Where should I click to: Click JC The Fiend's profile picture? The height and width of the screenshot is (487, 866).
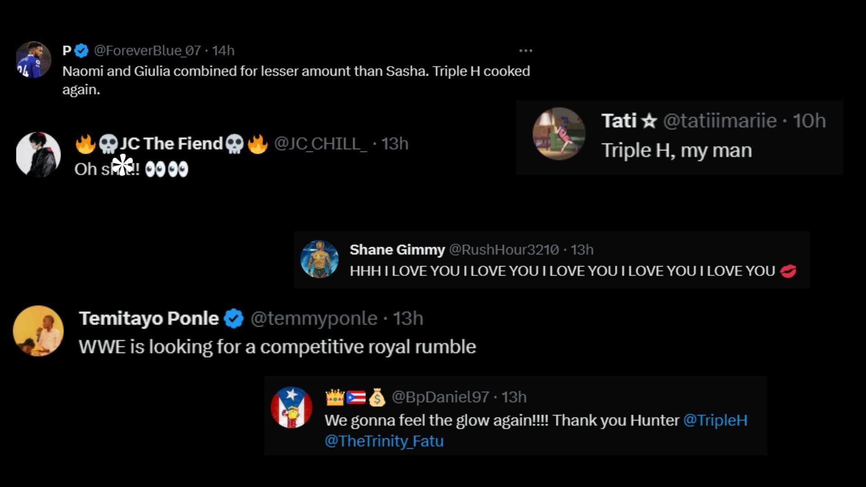click(x=38, y=155)
